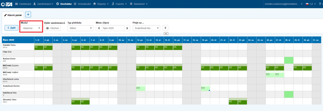Image resolution: width=323 pixels, height=111 pixels.
Task: Collapse the filter panel with chevron
Action: point(166,33)
